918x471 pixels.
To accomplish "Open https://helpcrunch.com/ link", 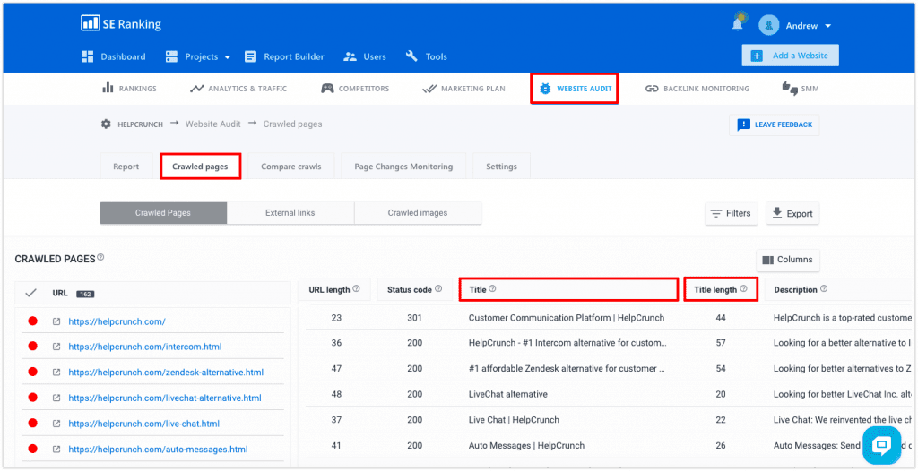I will [117, 321].
